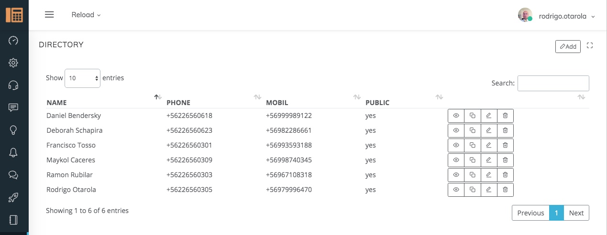Open the dashboard gauge icon in sidebar
Viewport: 607px width, 235px height.
[13, 41]
